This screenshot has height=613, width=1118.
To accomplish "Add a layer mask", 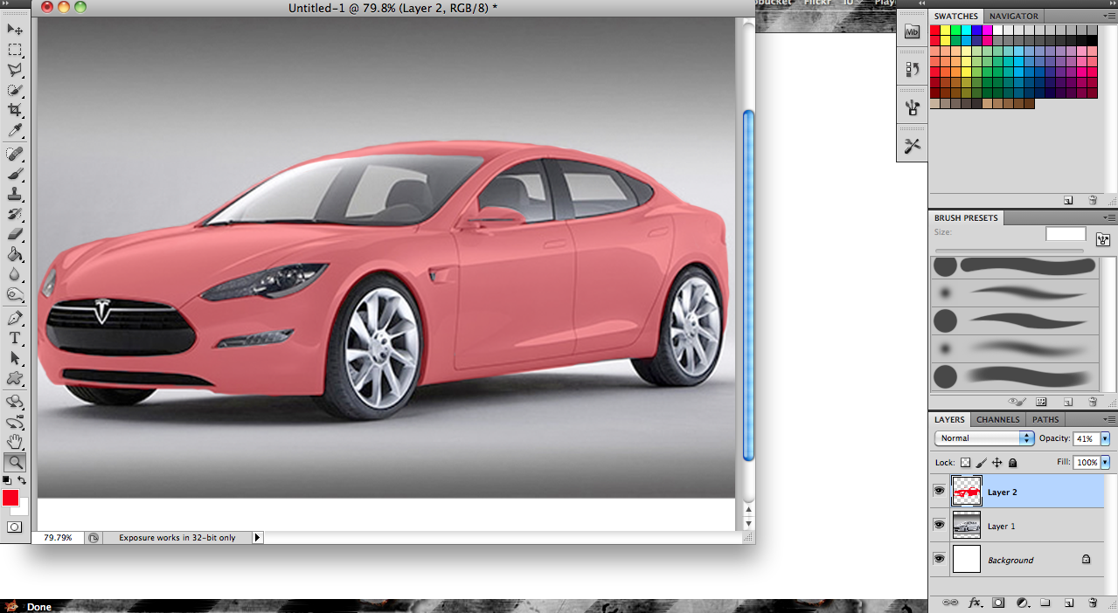I will [999, 603].
